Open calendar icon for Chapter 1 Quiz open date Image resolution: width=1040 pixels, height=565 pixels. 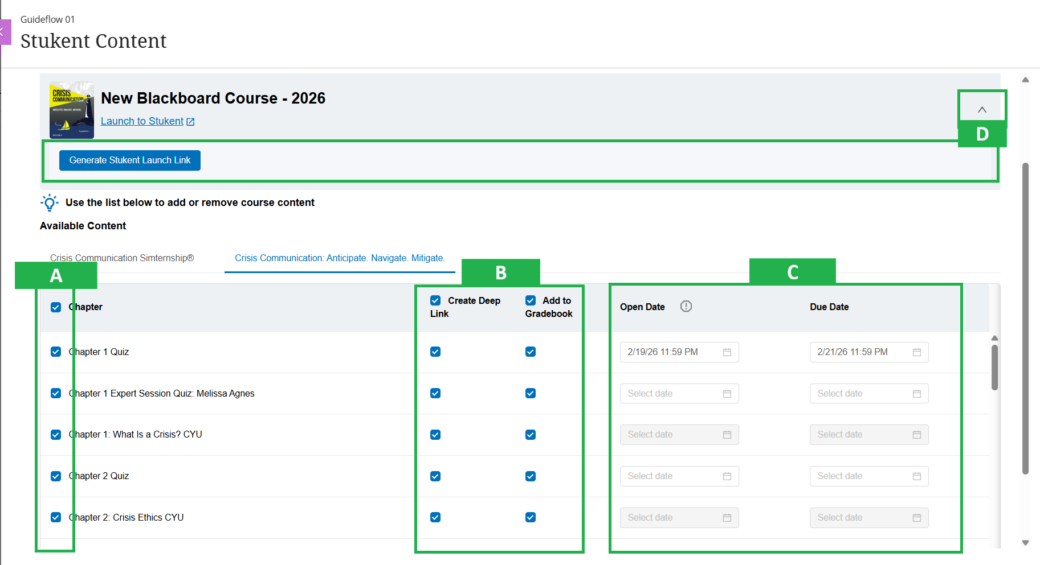click(x=727, y=352)
